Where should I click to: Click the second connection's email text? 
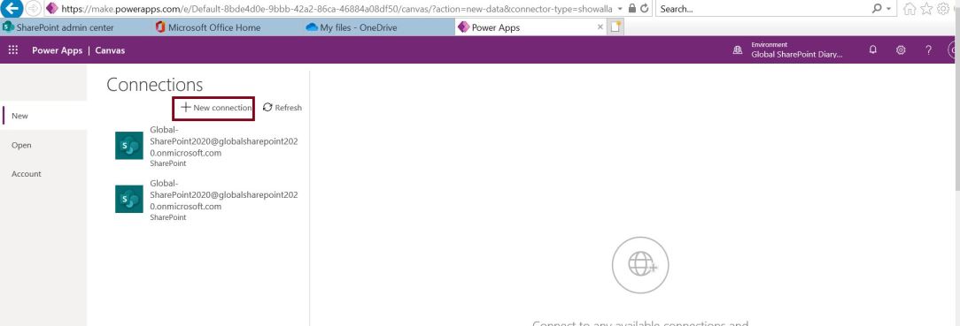pyautogui.click(x=223, y=195)
